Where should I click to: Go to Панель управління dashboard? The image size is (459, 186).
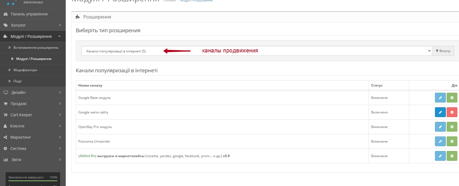pyautogui.click(x=29, y=14)
